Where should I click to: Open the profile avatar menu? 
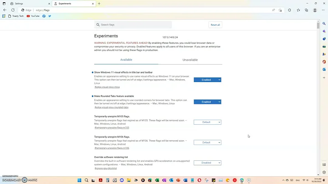(x=315, y=10)
